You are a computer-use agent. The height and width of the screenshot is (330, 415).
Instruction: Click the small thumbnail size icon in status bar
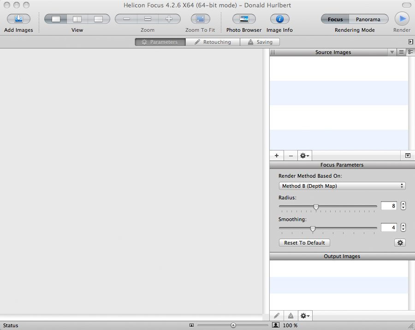(192, 325)
